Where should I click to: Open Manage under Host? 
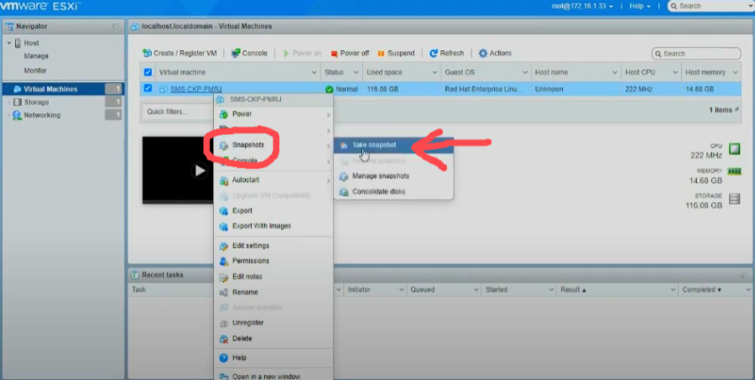click(x=36, y=56)
